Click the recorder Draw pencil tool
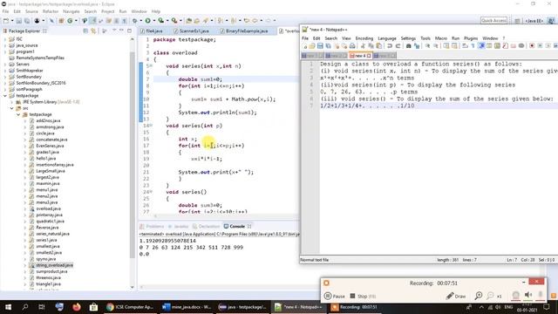Viewport: 558px width, 314px height. coord(456,296)
